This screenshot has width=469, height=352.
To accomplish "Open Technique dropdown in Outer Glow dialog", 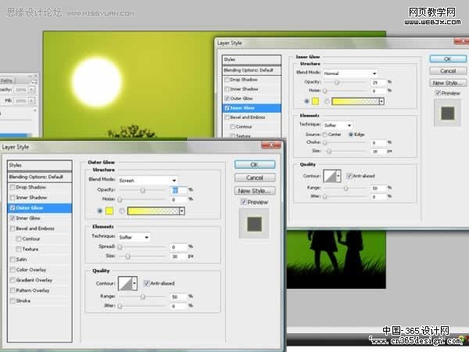I will (x=134, y=237).
